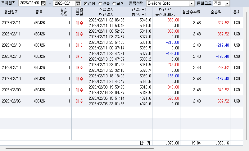Select entry price 5048.0
The height and width of the screenshot is (151, 249).
tap(145, 20)
